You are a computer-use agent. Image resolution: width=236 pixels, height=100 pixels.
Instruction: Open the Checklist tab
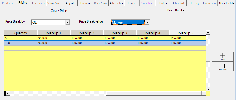[x=179, y=3]
